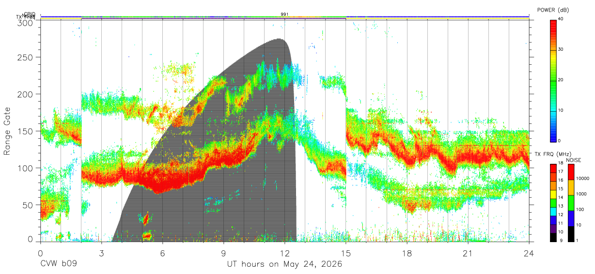Image resolution: width=595 pixels, height=274 pixels.
Task: Click the 20 label on the POWER colorbar
Action: (x=561, y=80)
